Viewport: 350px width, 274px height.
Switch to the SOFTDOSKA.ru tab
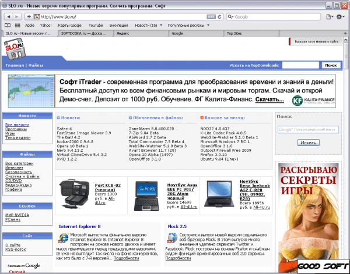click(85, 33)
